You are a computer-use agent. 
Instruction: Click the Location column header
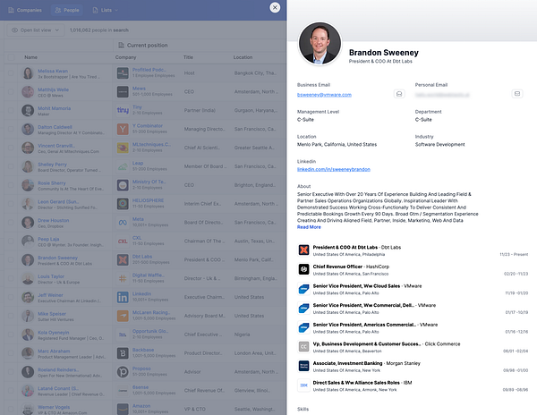pyautogui.click(x=243, y=57)
